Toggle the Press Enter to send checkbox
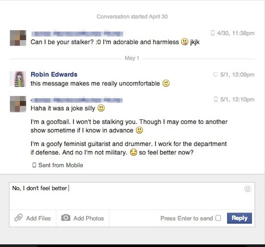Viewport: 265px width, 247px height. 218,218
